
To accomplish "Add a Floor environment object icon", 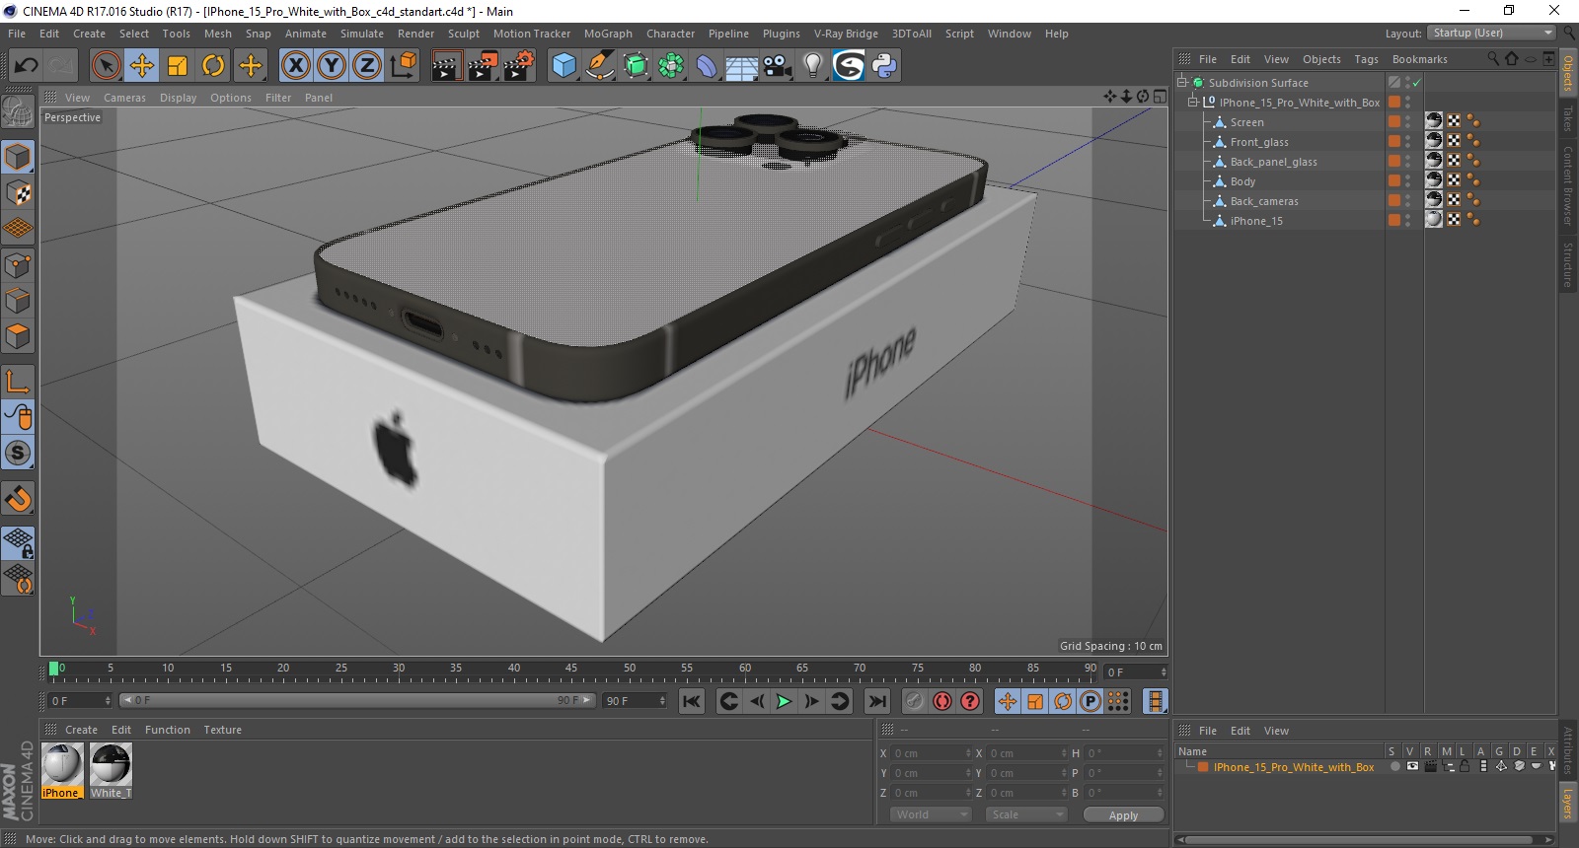I will tap(742, 66).
